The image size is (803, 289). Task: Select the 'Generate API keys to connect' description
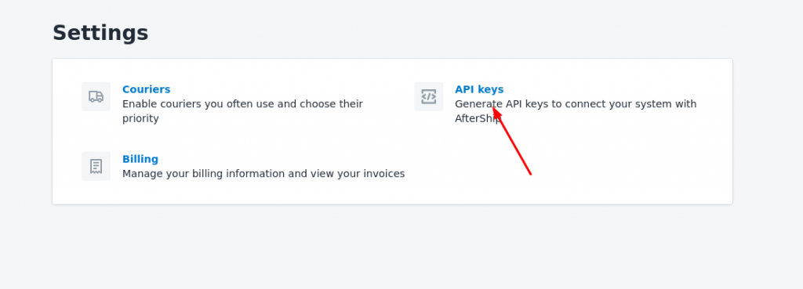pyautogui.click(x=576, y=111)
